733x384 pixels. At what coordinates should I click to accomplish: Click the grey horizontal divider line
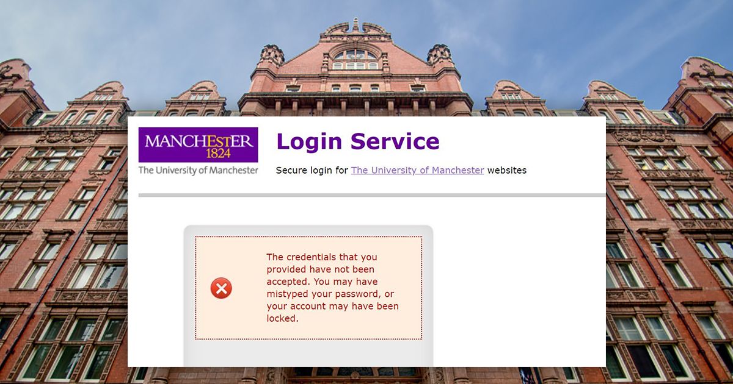click(x=372, y=195)
